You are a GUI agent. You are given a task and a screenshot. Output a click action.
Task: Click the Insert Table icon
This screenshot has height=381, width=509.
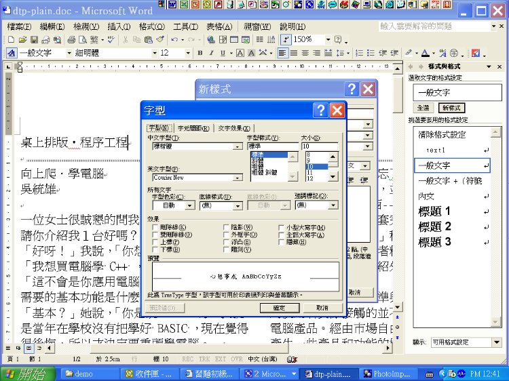234,39
